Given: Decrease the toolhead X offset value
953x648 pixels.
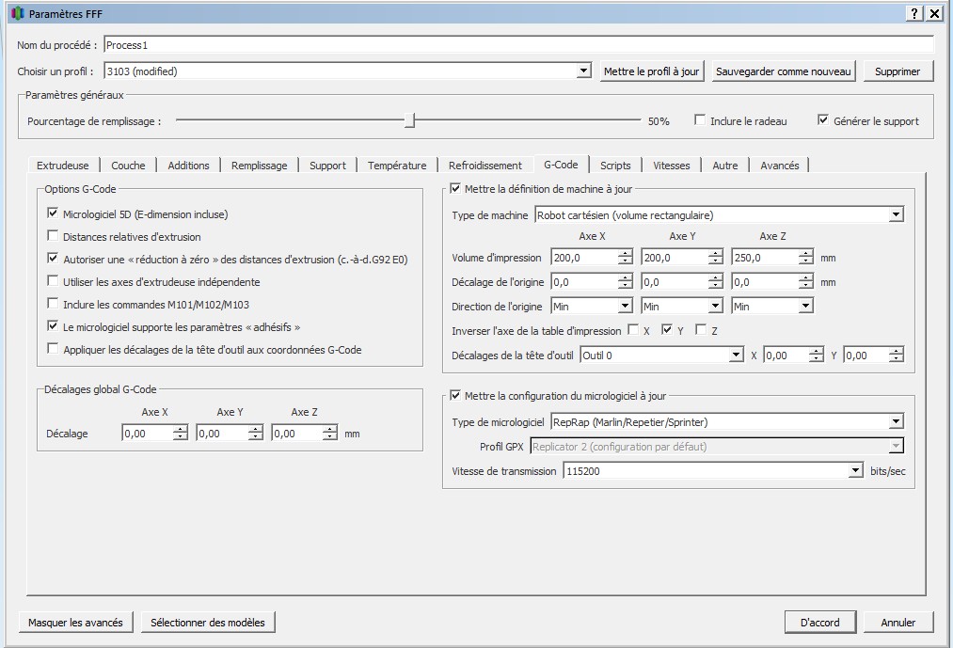Looking at the screenshot, I should [x=816, y=359].
